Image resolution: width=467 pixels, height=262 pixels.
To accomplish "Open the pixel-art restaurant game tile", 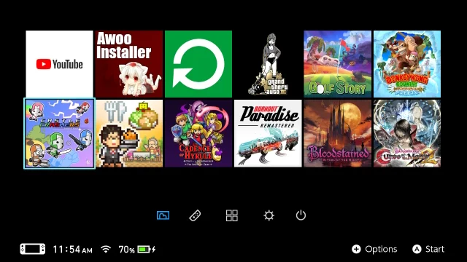I will tap(129, 133).
